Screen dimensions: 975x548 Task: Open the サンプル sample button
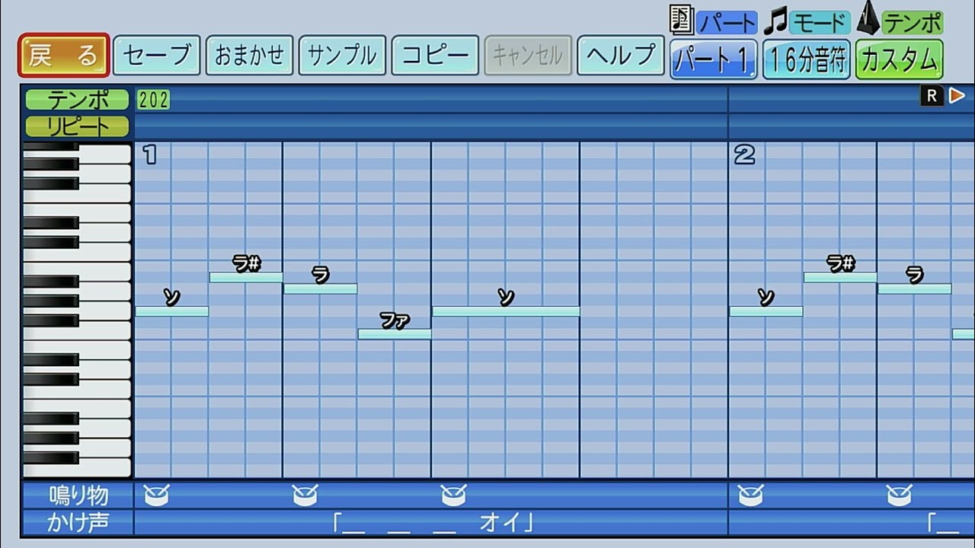click(343, 56)
